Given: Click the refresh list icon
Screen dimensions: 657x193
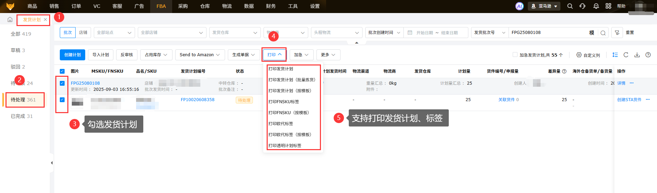Looking at the screenshot, I should pos(626,55).
